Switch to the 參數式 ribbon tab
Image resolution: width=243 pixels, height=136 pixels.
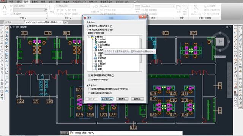point(35,2)
